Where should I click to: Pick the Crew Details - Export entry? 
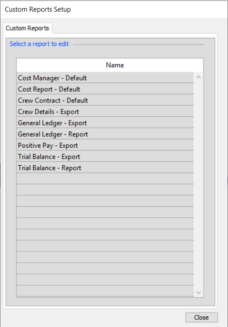click(x=105, y=111)
